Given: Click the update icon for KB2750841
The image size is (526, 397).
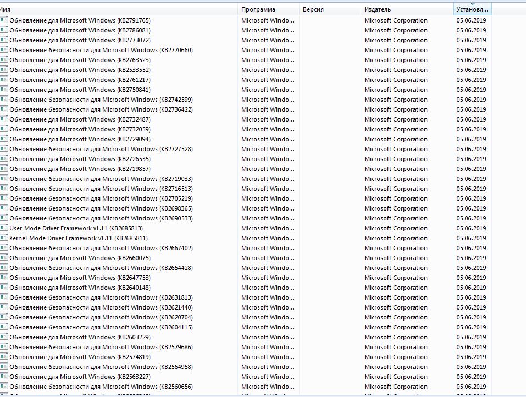Looking at the screenshot, I should tap(4, 89).
